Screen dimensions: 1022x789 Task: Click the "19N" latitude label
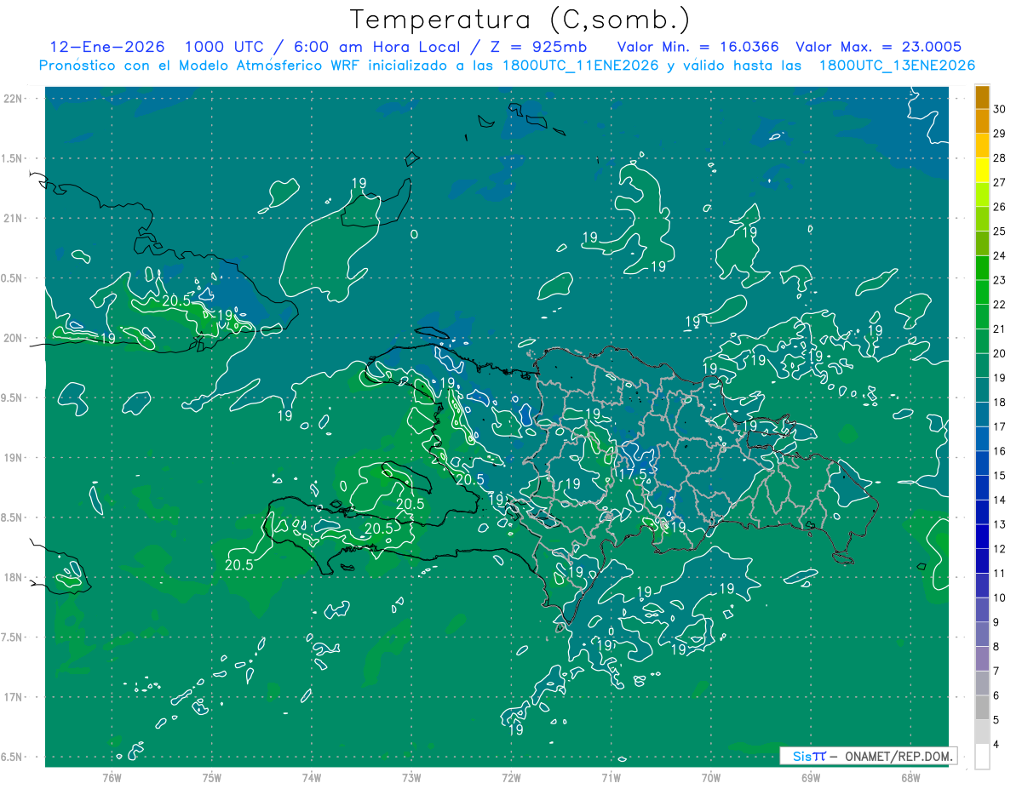(x=14, y=458)
